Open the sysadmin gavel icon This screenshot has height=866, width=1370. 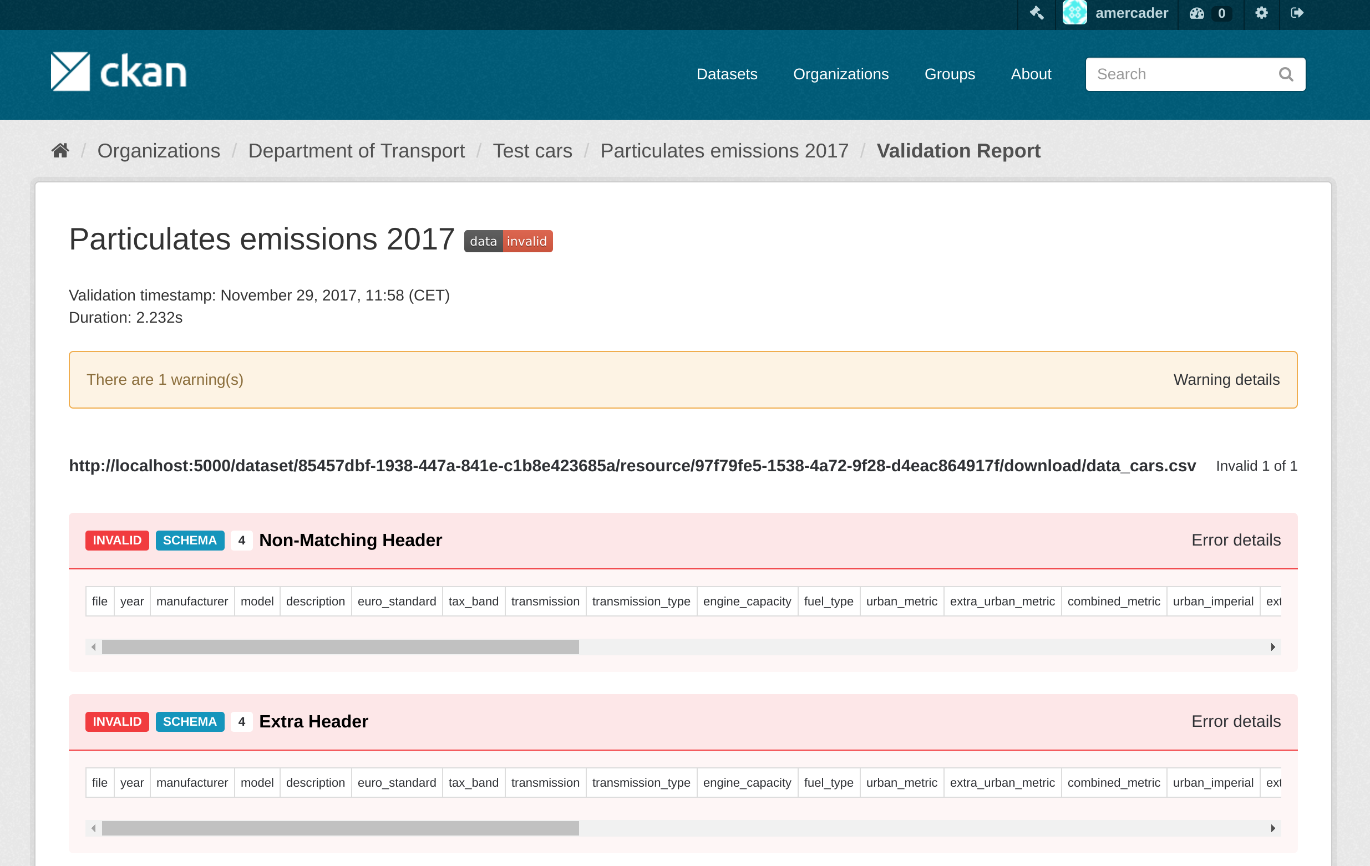click(1037, 13)
